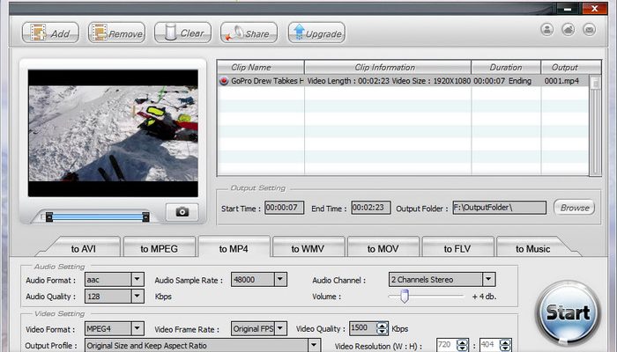Click the left trim handle on timeline

click(x=49, y=216)
